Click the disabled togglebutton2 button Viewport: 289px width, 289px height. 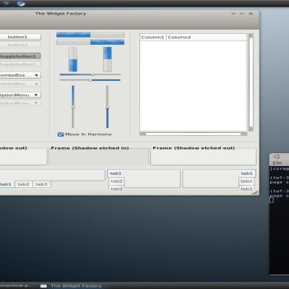pyautogui.click(x=20, y=64)
